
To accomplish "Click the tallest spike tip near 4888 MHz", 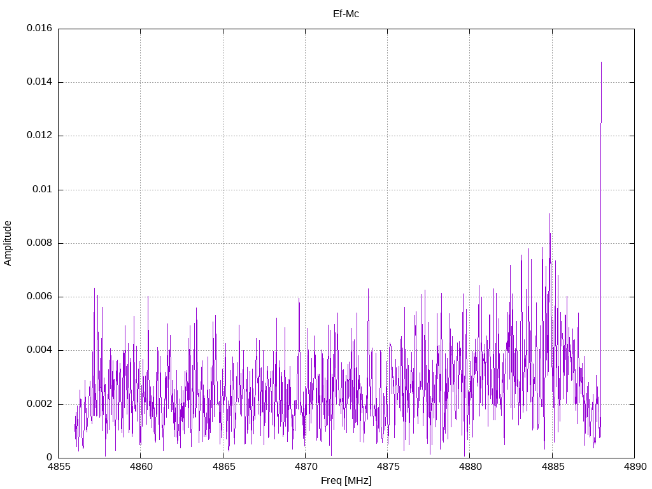I will (601, 62).
